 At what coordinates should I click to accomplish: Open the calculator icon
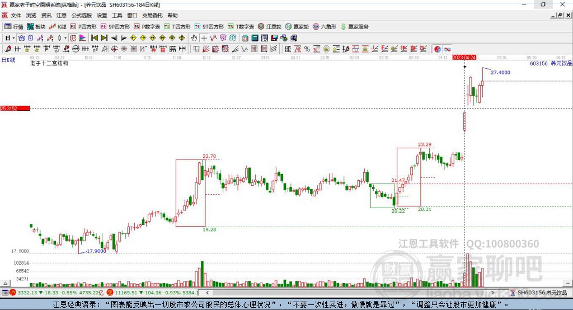[x=255, y=38]
